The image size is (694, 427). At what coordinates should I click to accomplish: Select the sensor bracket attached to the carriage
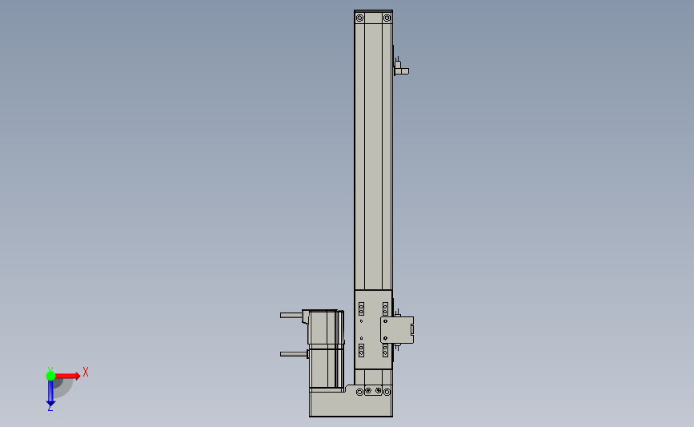[397, 330]
